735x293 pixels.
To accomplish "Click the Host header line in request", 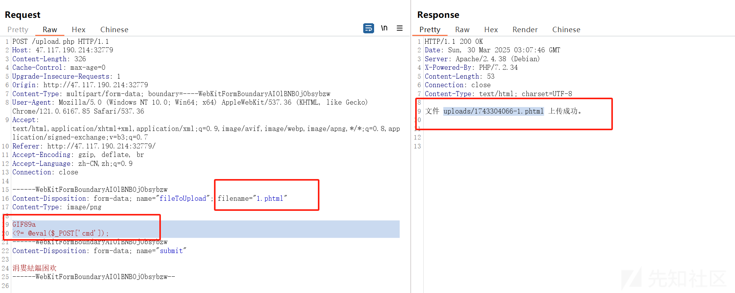I will pyautogui.click(x=63, y=50).
